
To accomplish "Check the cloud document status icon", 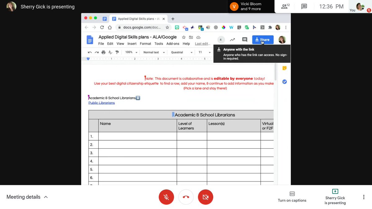I will [x=198, y=37].
